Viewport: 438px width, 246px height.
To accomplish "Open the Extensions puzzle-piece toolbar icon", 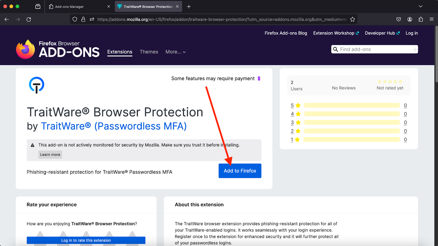I will tap(421, 19).
